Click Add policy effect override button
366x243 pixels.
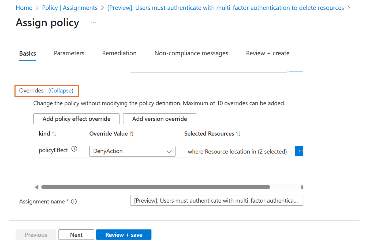(x=76, y=119)
